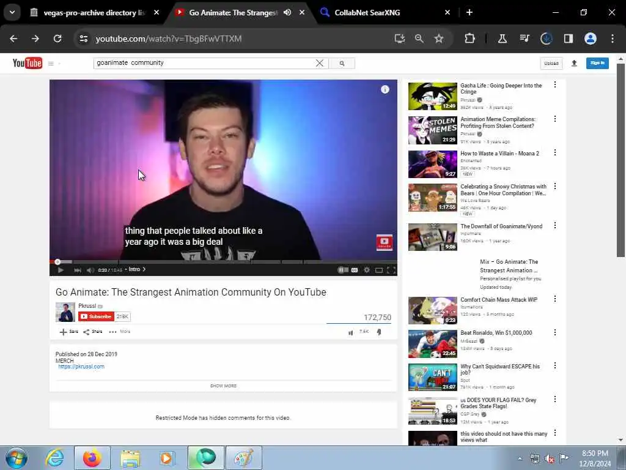Mute the video player volume
The image size is (626, 470).
pos(90,270)
